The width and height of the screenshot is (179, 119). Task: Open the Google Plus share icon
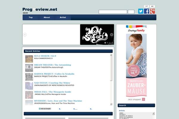(152, 11)
